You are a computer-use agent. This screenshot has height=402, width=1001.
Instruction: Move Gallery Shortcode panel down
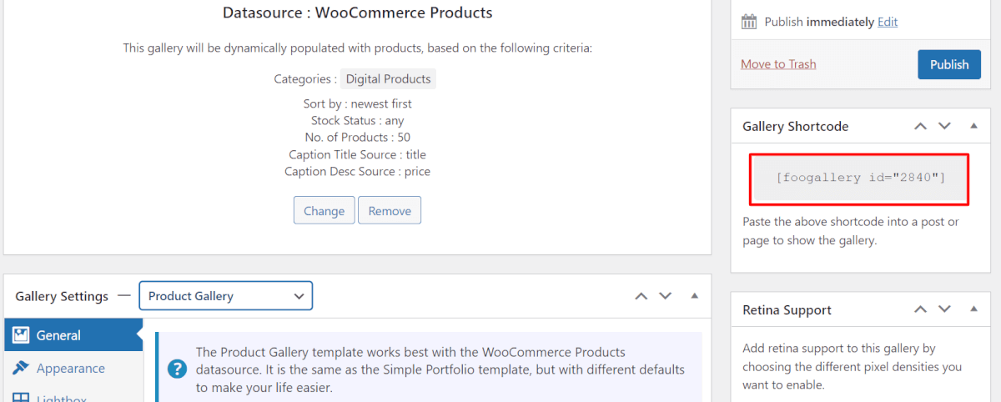(x=944, y=127)
